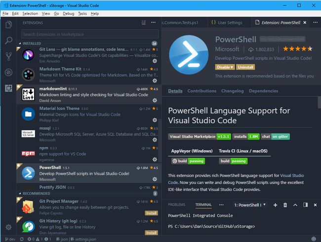
Task: Kill terminal with trash icon
Action: click(x=285, y=205)
